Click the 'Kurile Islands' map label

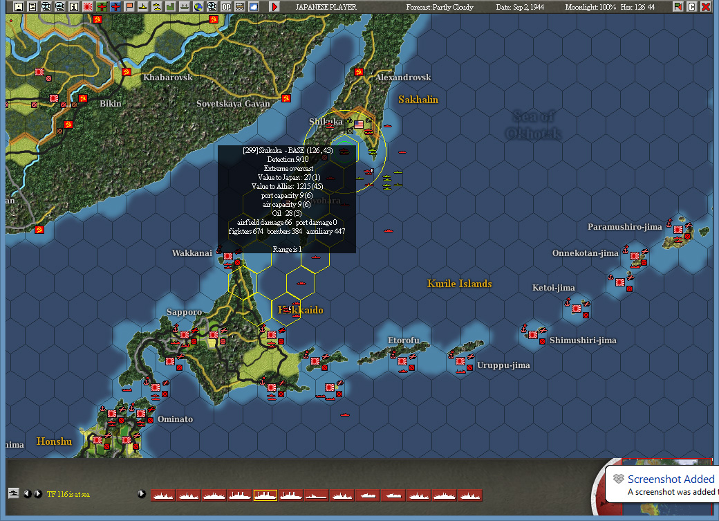[460, 284]
